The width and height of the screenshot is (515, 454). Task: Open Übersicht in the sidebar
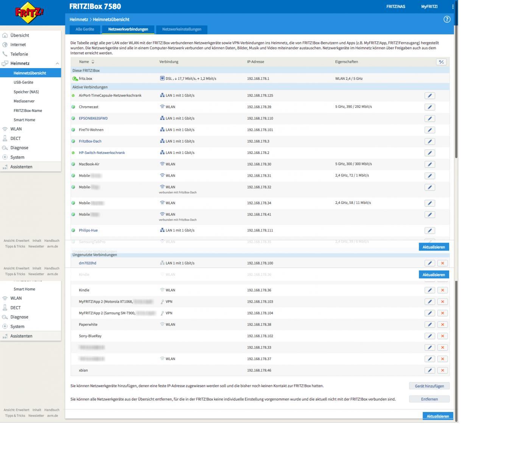(x=20, y=35)
